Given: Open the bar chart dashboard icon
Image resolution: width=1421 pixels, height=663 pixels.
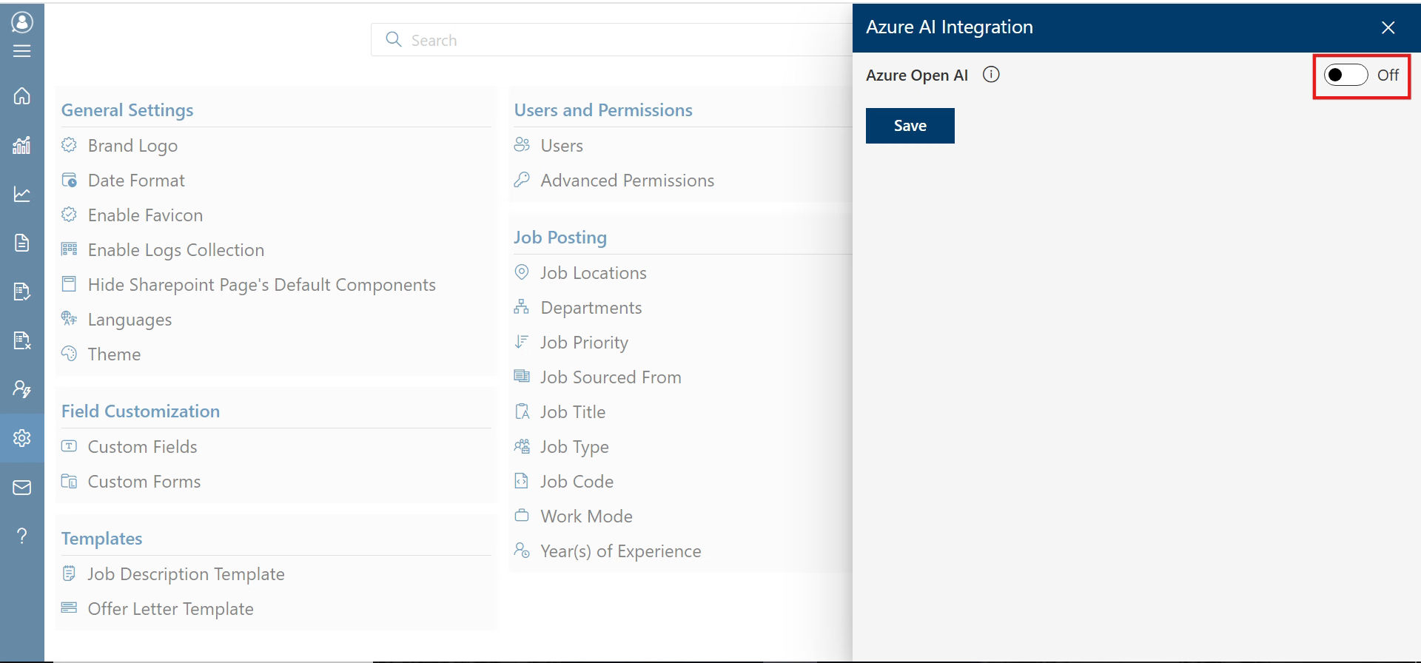Looking at the screenshot, I should (22, 145).
